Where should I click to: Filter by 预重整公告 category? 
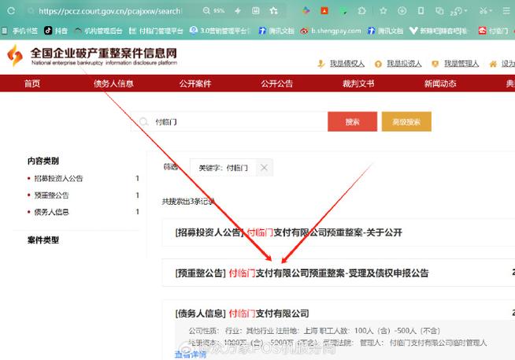tap(51, 195)
